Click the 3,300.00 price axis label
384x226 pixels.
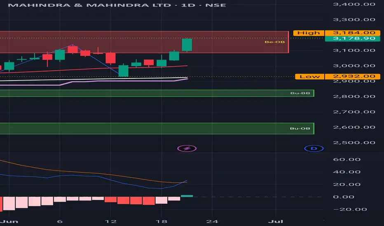354,20
